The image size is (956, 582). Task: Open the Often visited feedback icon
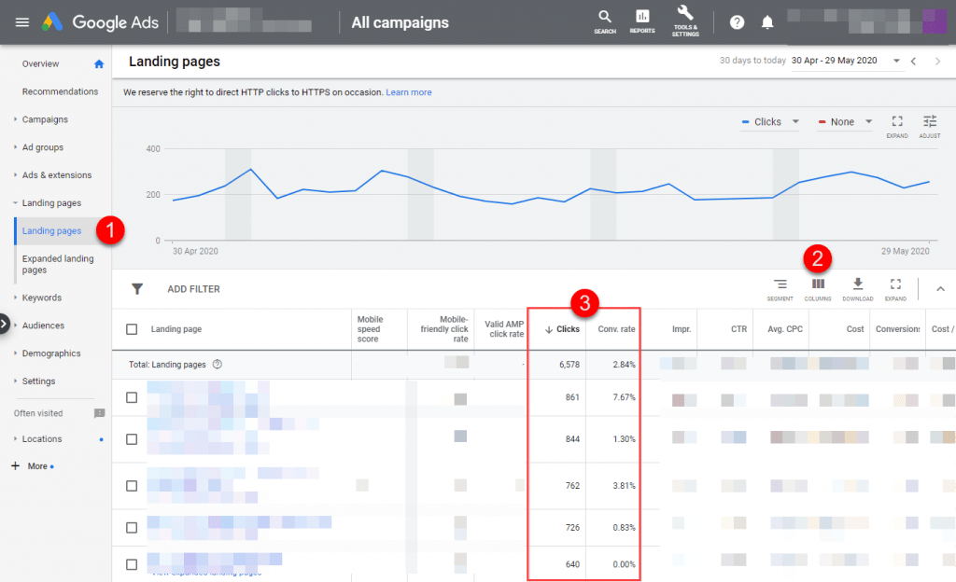[99, 413]
